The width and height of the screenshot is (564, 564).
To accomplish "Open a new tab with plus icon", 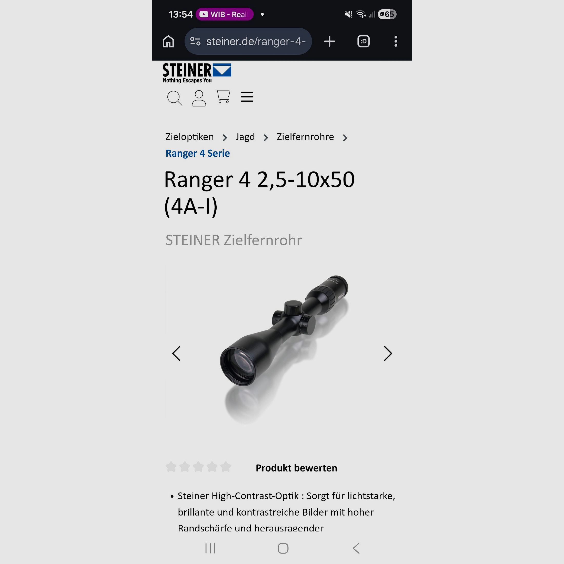I will (330, 41).
